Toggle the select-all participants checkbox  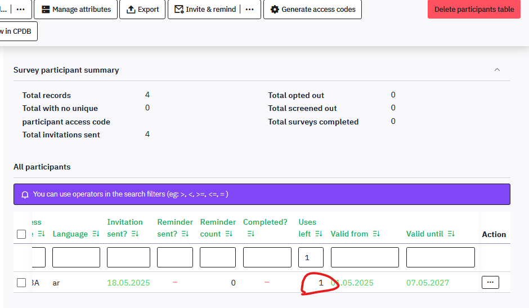click(21, 234)
